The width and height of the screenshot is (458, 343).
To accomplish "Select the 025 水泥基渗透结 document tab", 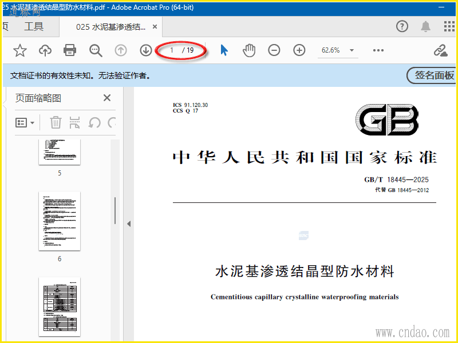I will pos(110,27).
